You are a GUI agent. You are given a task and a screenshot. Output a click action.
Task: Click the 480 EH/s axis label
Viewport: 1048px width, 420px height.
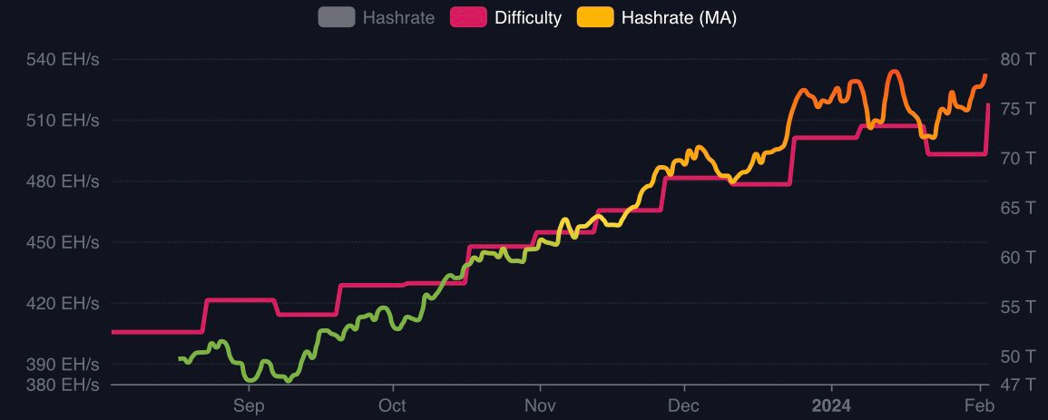tap(63, 181)
